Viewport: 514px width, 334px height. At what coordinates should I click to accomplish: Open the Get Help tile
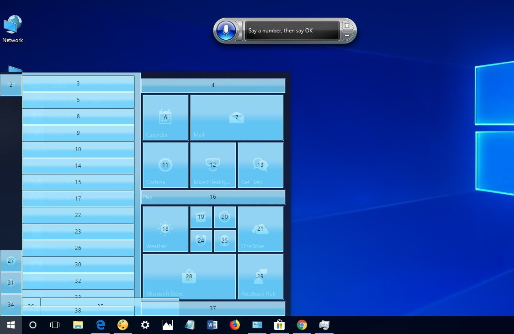click(x=260, y=165)
